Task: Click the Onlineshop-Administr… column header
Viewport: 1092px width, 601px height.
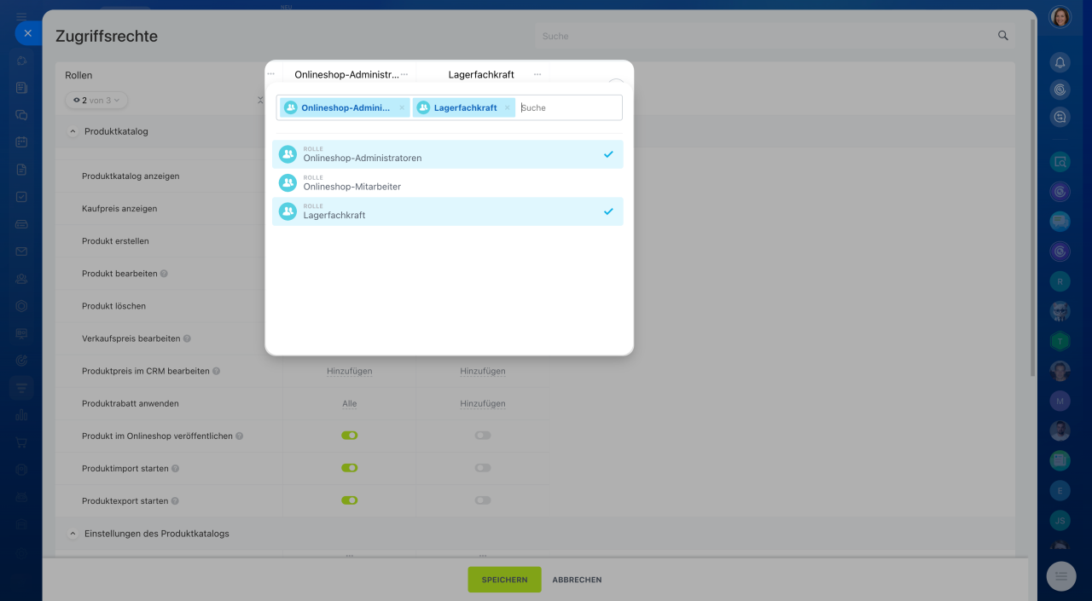Action: coord(346,74)
